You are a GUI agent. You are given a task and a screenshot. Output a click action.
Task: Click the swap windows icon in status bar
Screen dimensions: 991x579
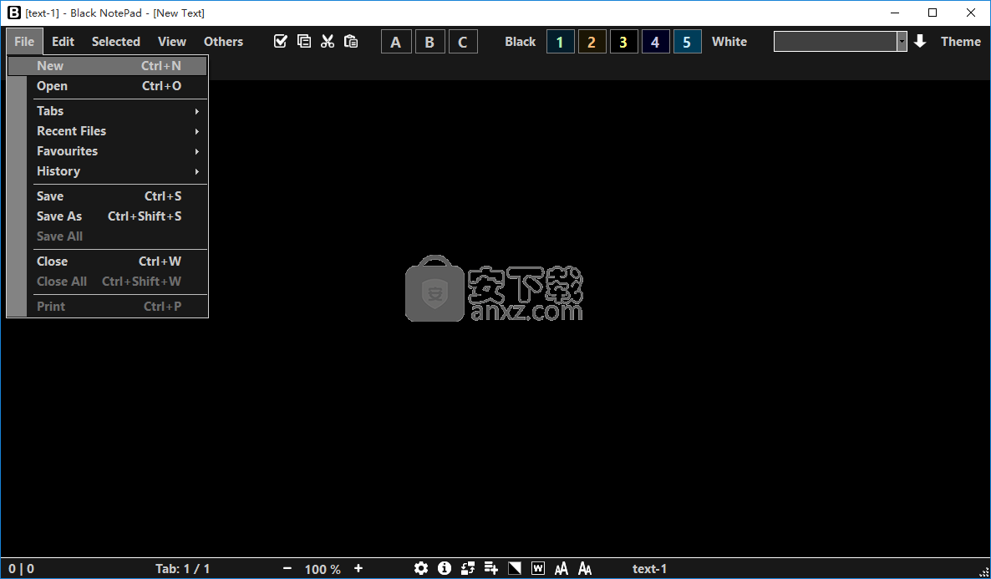coord(468,568)
